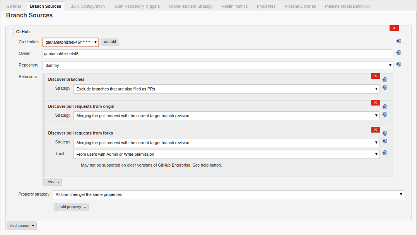Viewport: 417px width, 235px height.
Task: Open help for Discover pull requests from origin
Action: tap(385, 106)
